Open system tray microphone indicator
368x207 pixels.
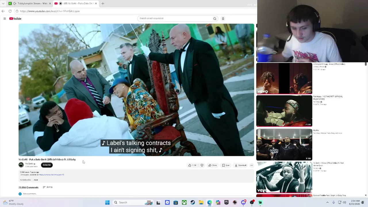click(x=333, y=202)
